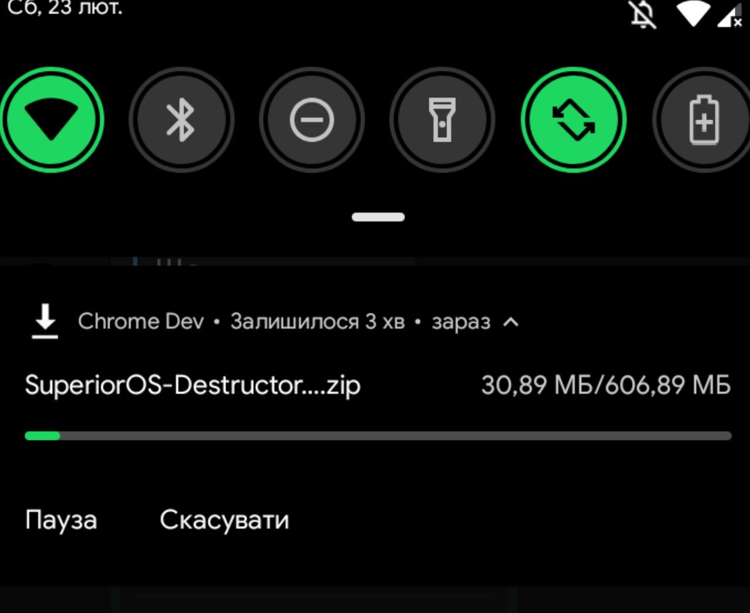750x613 pixels.
Task: Pause the download with Пауза
Action: [x=61, y=520]
